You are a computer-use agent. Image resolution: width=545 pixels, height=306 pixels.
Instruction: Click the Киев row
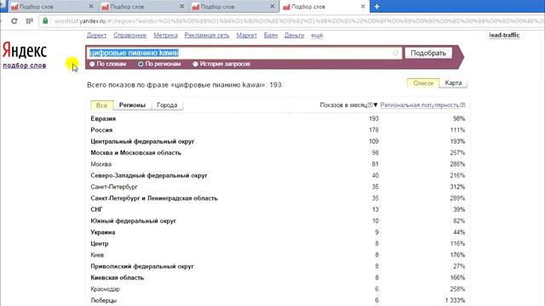click(x=278, y=255)
